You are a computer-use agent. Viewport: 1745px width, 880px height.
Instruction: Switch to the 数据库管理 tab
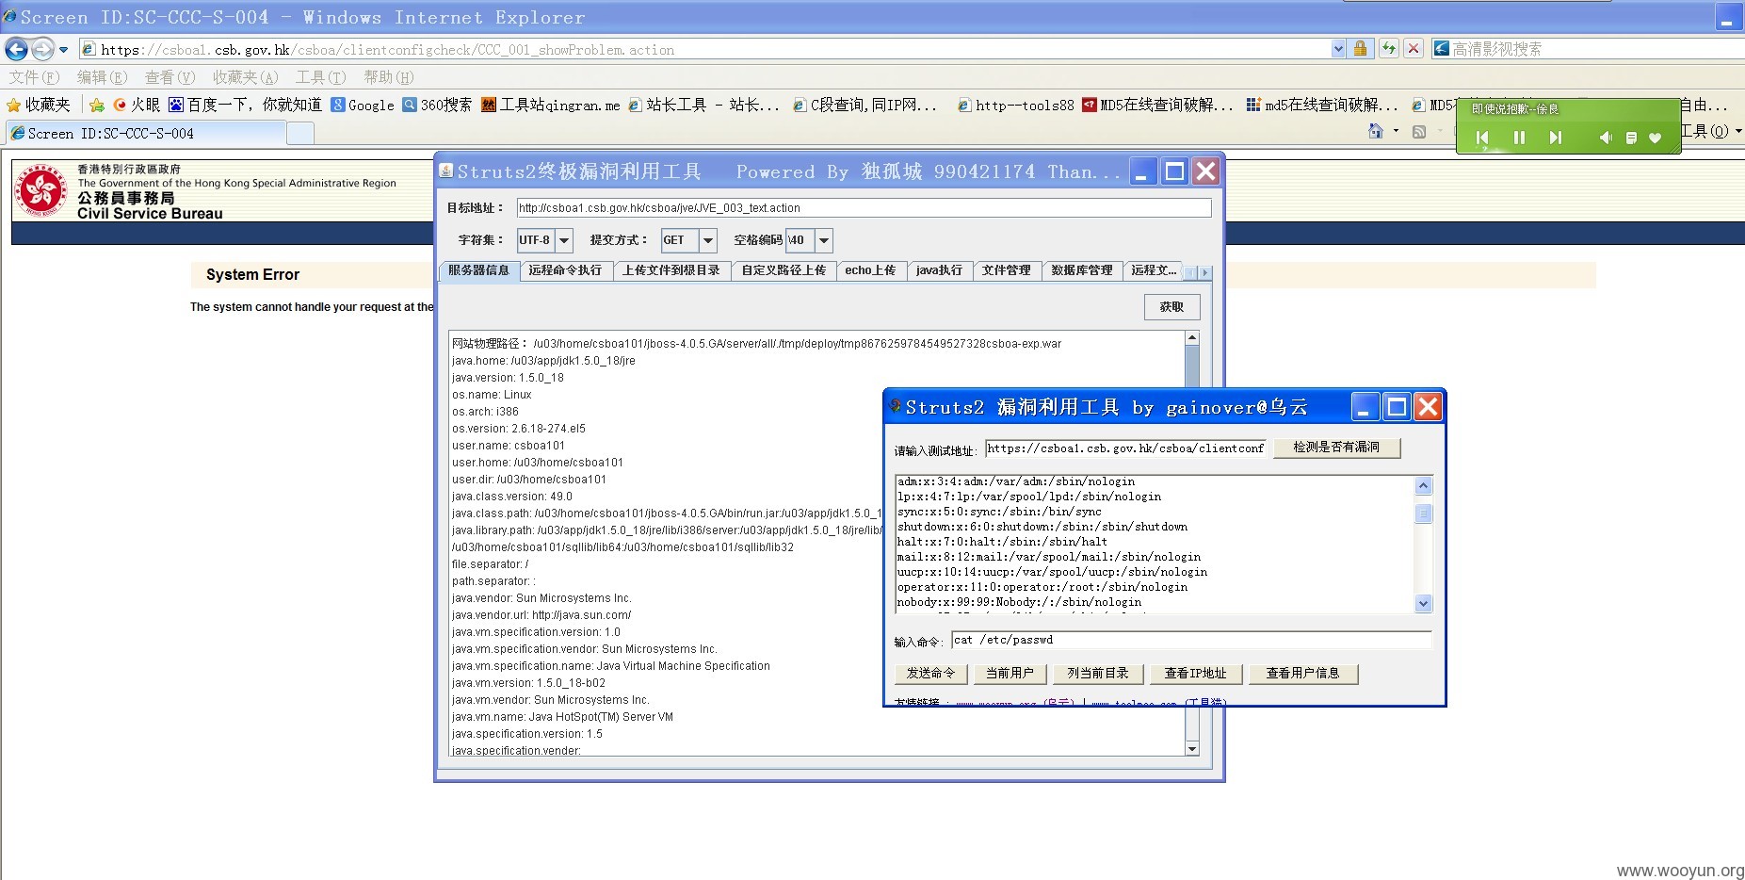point(1082,270)
